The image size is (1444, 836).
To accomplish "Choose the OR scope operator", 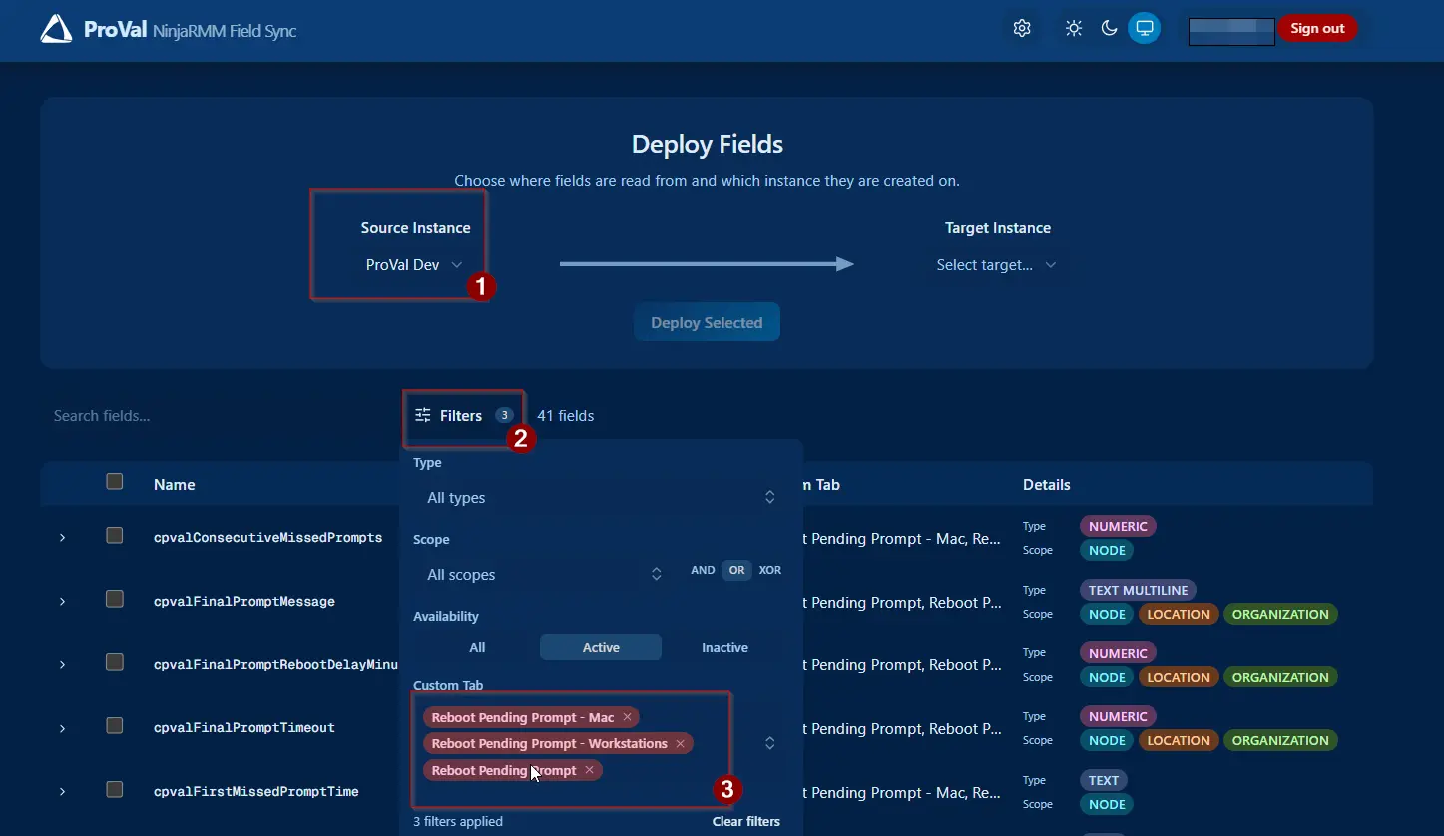I will coord(736,570).
